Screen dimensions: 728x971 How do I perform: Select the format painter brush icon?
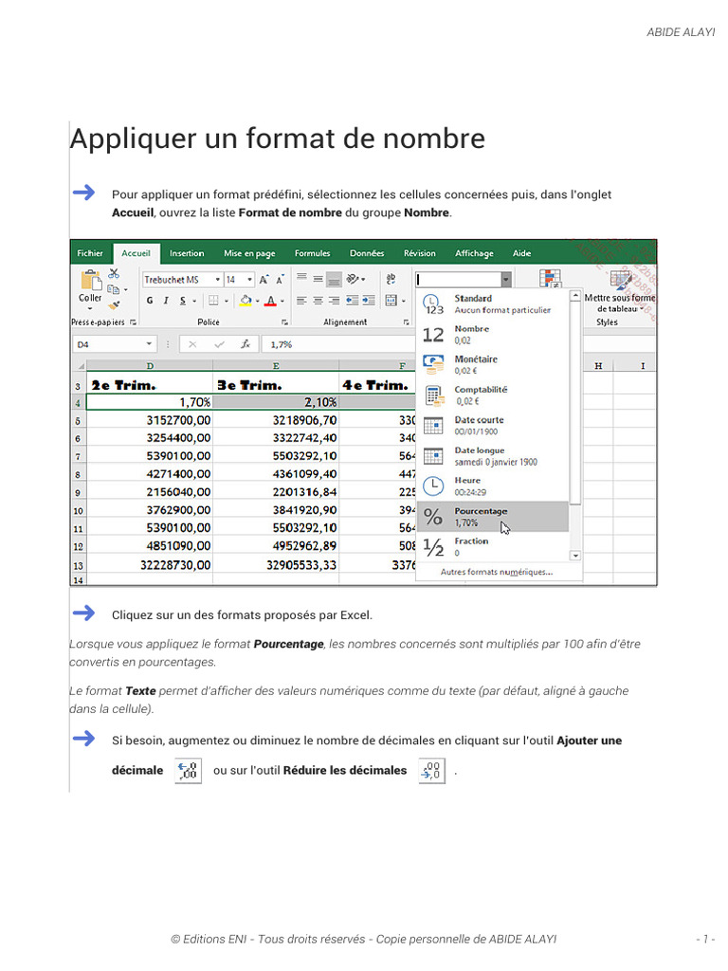click(x=114, y=304)
